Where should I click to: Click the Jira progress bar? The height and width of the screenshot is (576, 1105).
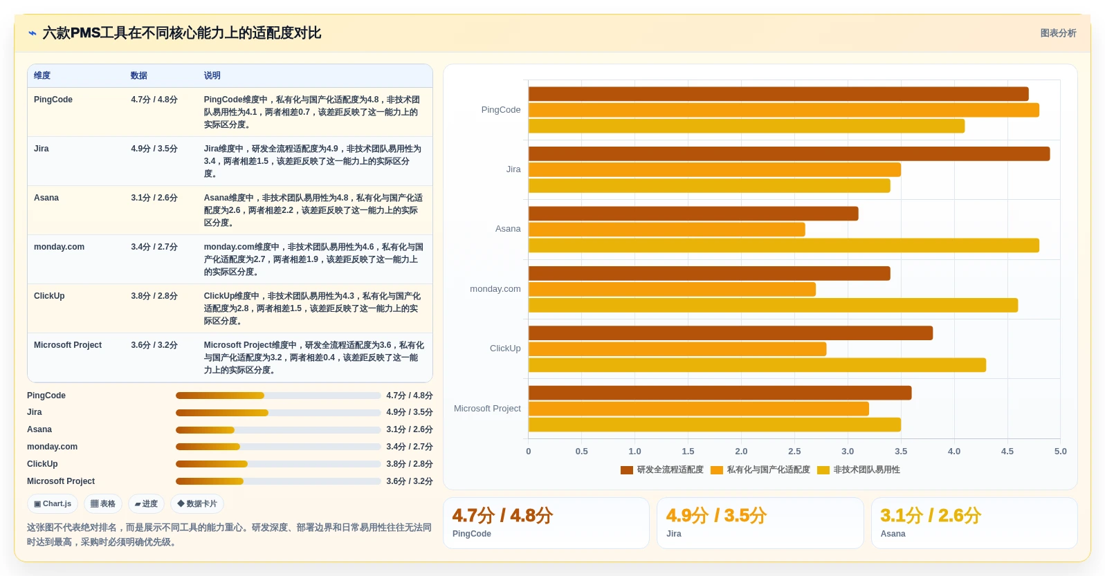coord(278,413)
